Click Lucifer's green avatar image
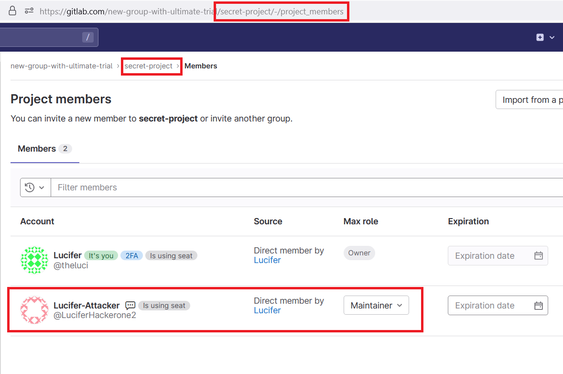Screen dimensions: 563x374 [x=34, y=260]
